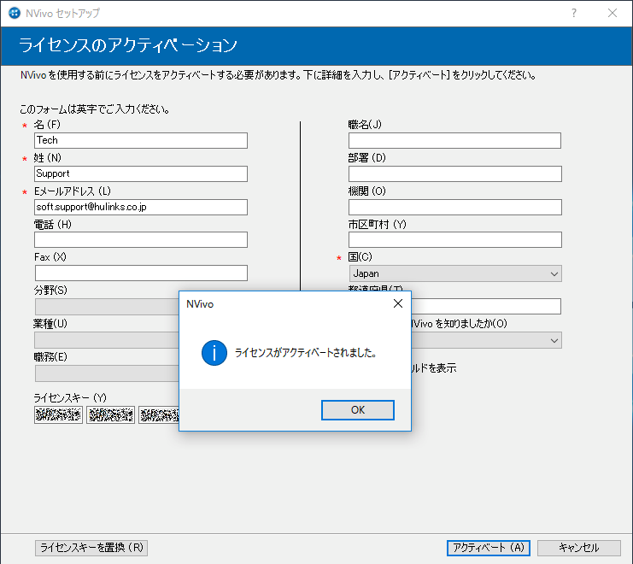
Task: Close the NVivo message dialog with X
Action: tap(397, 303)
